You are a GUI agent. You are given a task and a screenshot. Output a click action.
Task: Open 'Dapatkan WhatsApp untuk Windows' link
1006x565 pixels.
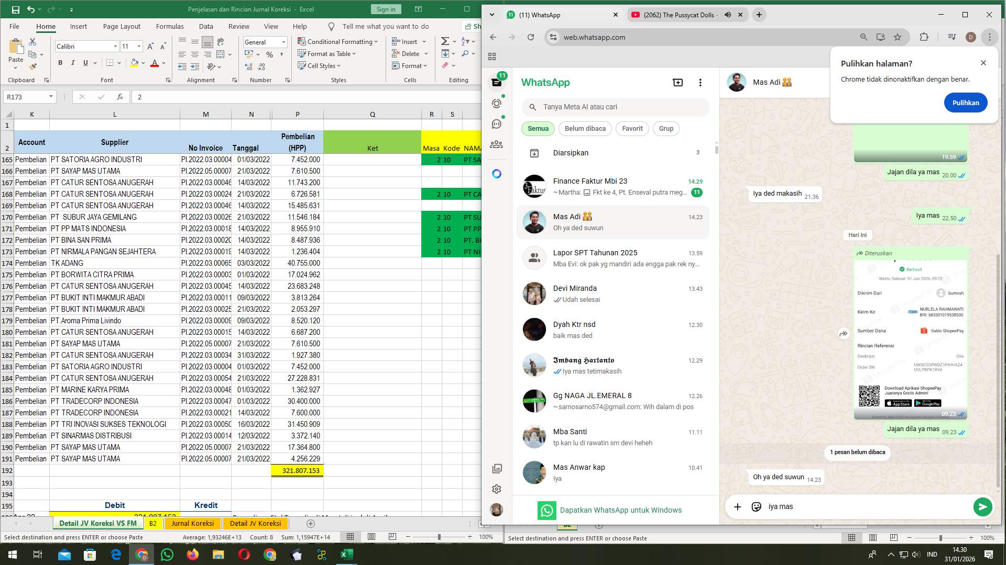coord(620,510)
